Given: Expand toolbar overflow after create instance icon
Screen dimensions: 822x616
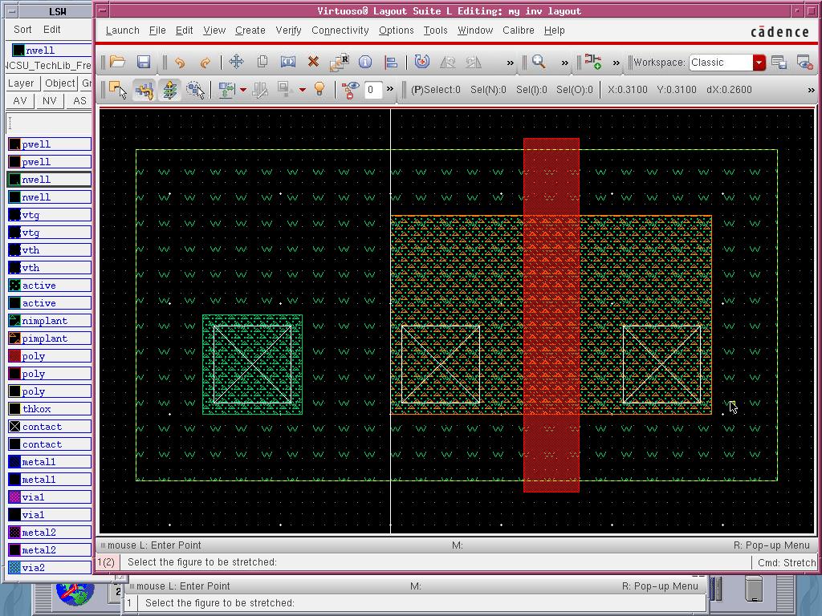Looking at the screenshot, I should (x=616, y=63).
